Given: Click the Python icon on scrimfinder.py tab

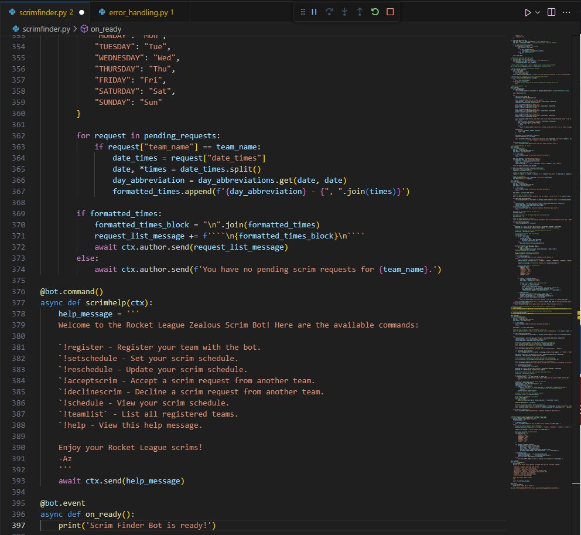Looking at the screenshot, I should [x=12, y=12].
